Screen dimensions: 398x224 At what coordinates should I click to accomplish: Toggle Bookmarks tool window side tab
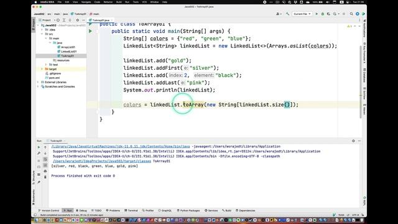(33, 197)
